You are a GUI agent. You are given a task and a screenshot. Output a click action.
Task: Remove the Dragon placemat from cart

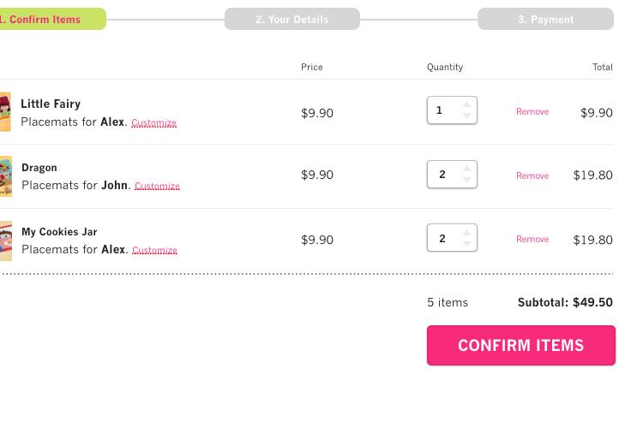click(x=532, y=175)
